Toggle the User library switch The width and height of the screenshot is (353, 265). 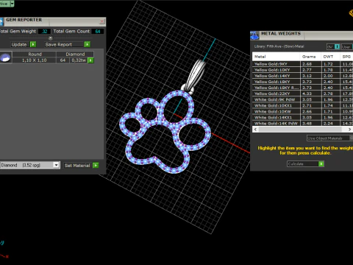(x=347, y=47)
